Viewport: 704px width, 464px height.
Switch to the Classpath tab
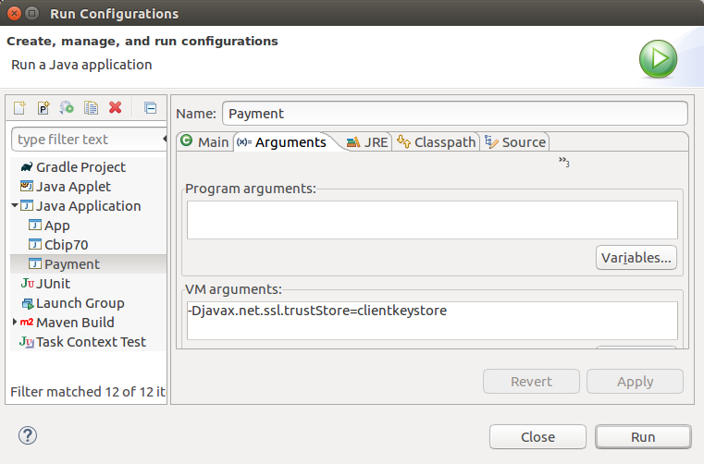(436, 142)
